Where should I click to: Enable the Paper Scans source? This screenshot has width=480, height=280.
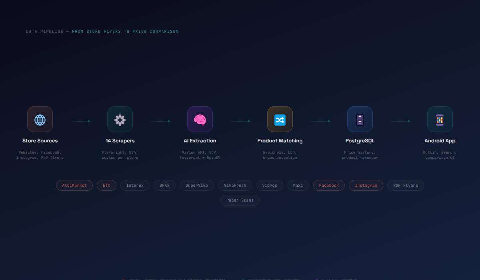(240, 200)
